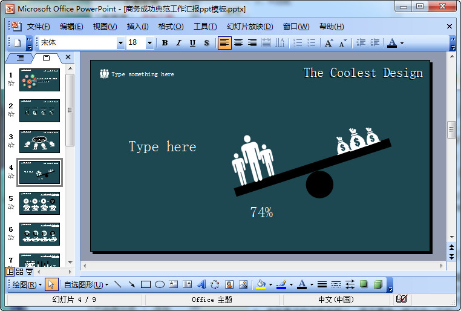The height and width of the screenshot is (311, 461).
Task: Click the 3-D style icon
Action: coord(378,284)
